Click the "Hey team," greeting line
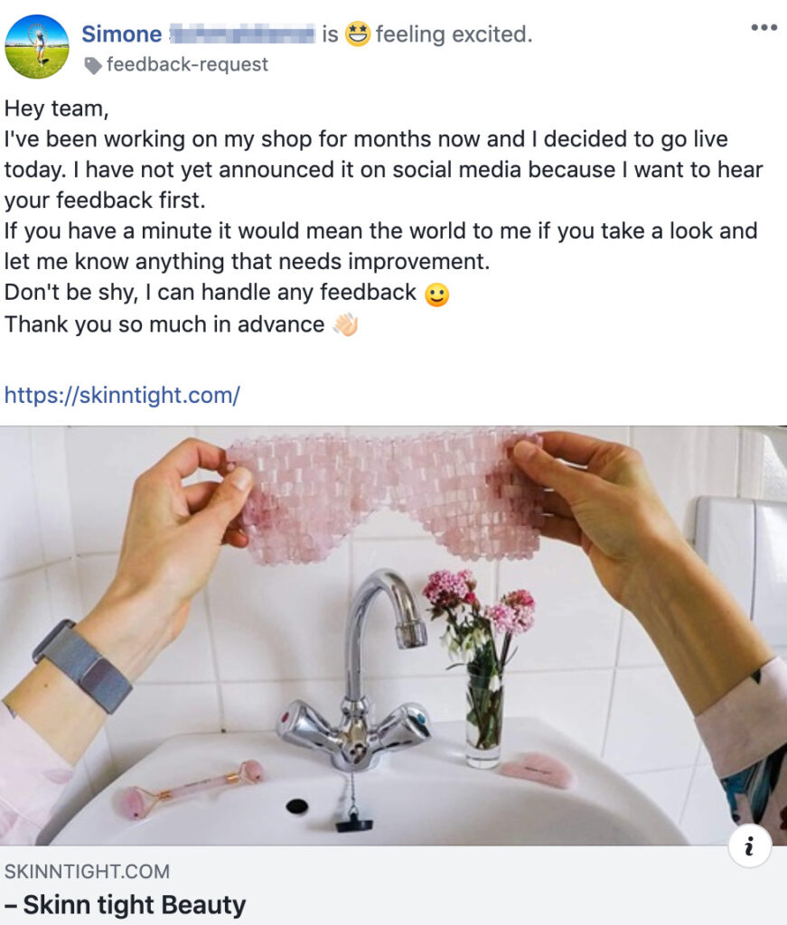787x925 pixels. [57, 108]
